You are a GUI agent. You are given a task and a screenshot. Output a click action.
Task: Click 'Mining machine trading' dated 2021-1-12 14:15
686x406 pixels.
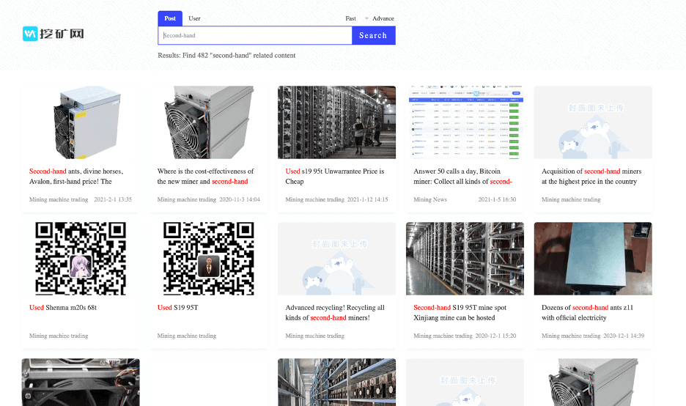click(315, 199)
